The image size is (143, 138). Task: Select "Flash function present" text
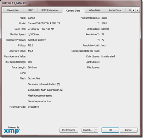tap(40, 96)
